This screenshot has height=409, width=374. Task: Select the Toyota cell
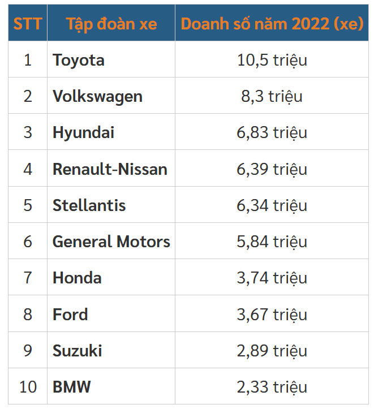click(x=79, y=60)
